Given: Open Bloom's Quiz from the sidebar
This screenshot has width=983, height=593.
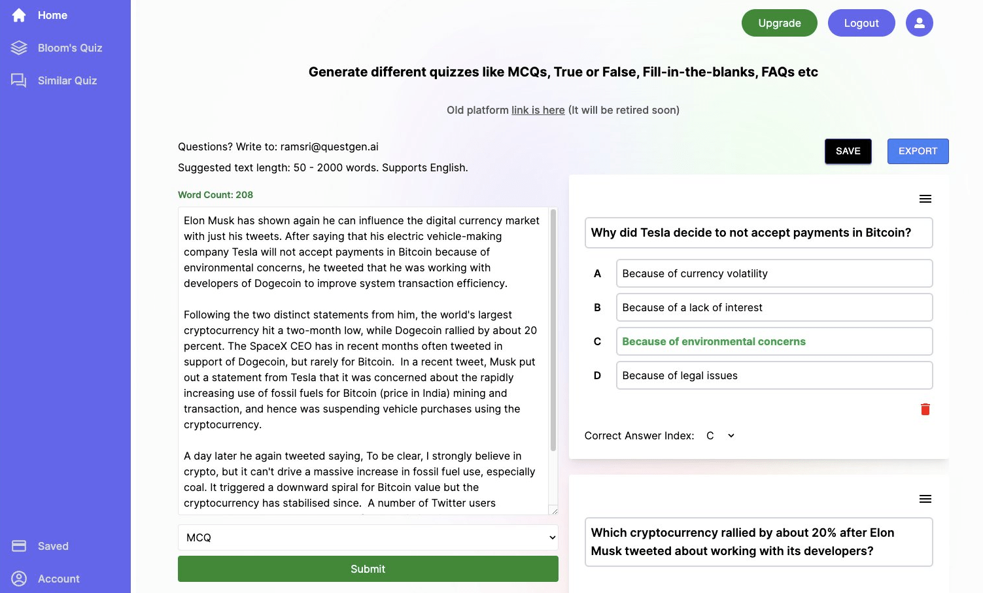Looking at the screenshot, I should click(x=69, y=48).
